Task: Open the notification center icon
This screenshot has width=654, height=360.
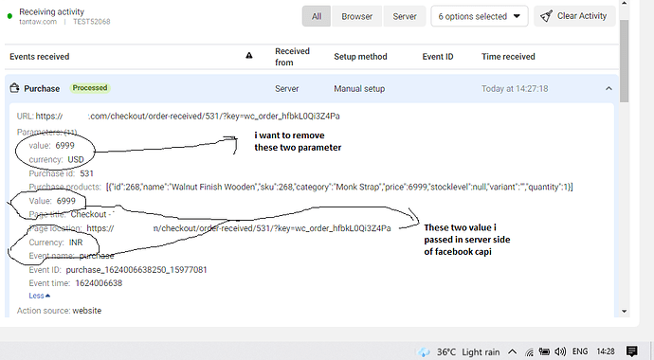Action: tap(632, 351)
